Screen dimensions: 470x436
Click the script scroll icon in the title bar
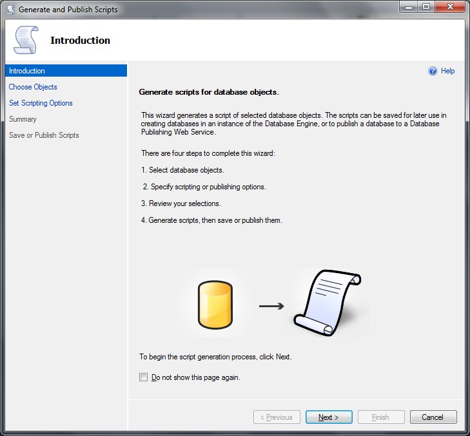point(11,10)
